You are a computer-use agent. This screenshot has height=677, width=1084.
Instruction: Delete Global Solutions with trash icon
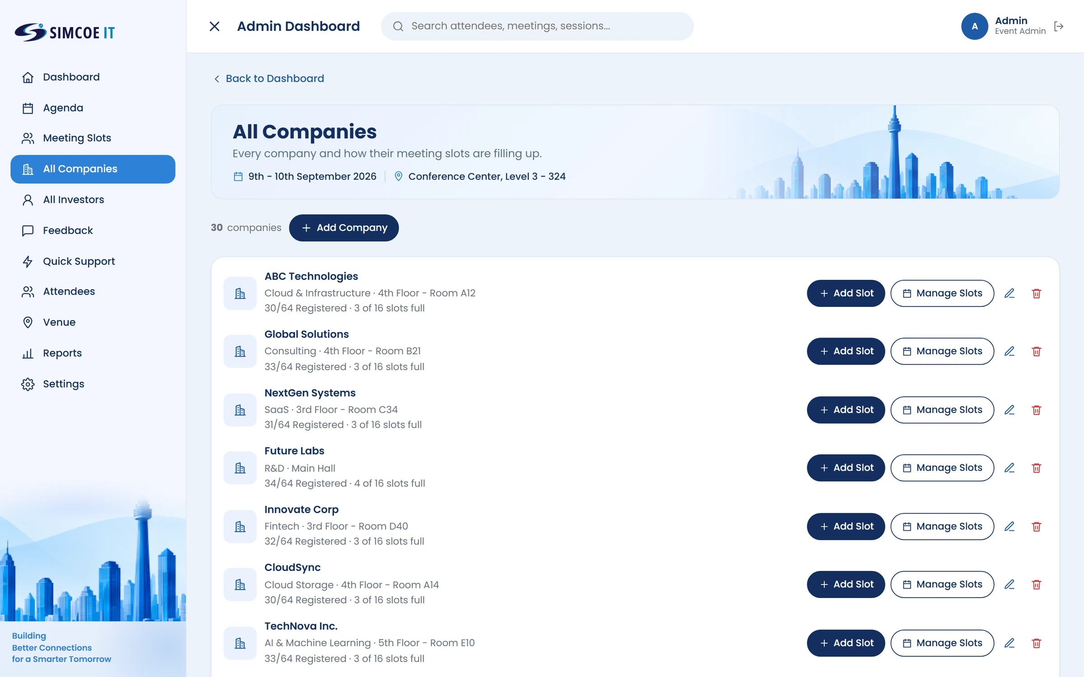1037,351
